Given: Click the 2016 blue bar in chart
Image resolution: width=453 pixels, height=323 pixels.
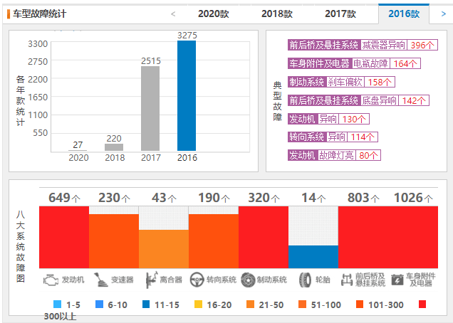Looking at the screenshot, I should 187,95.
